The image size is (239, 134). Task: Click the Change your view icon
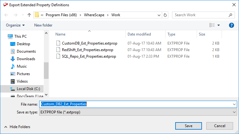212,25
